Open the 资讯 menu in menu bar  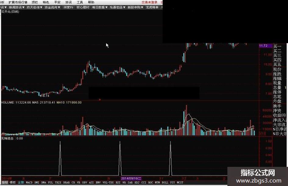tap(69, 2)
